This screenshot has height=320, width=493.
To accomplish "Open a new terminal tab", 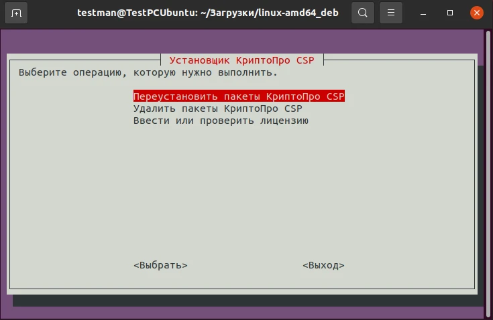I will click(x=16, y=13).
